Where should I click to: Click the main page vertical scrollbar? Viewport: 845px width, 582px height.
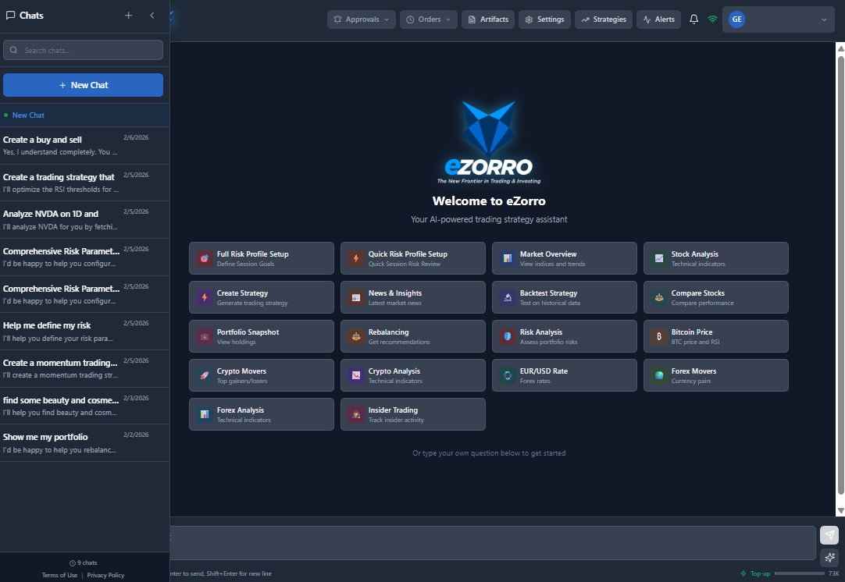(840, 275)
